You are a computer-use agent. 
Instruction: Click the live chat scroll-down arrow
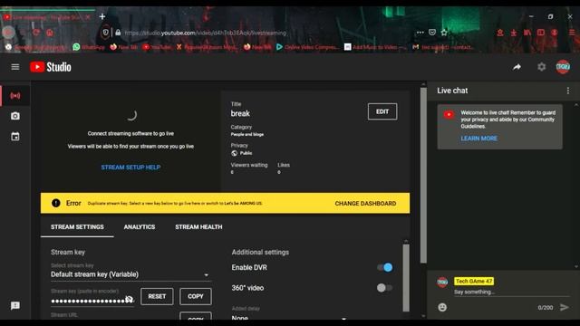click(576, 266)
